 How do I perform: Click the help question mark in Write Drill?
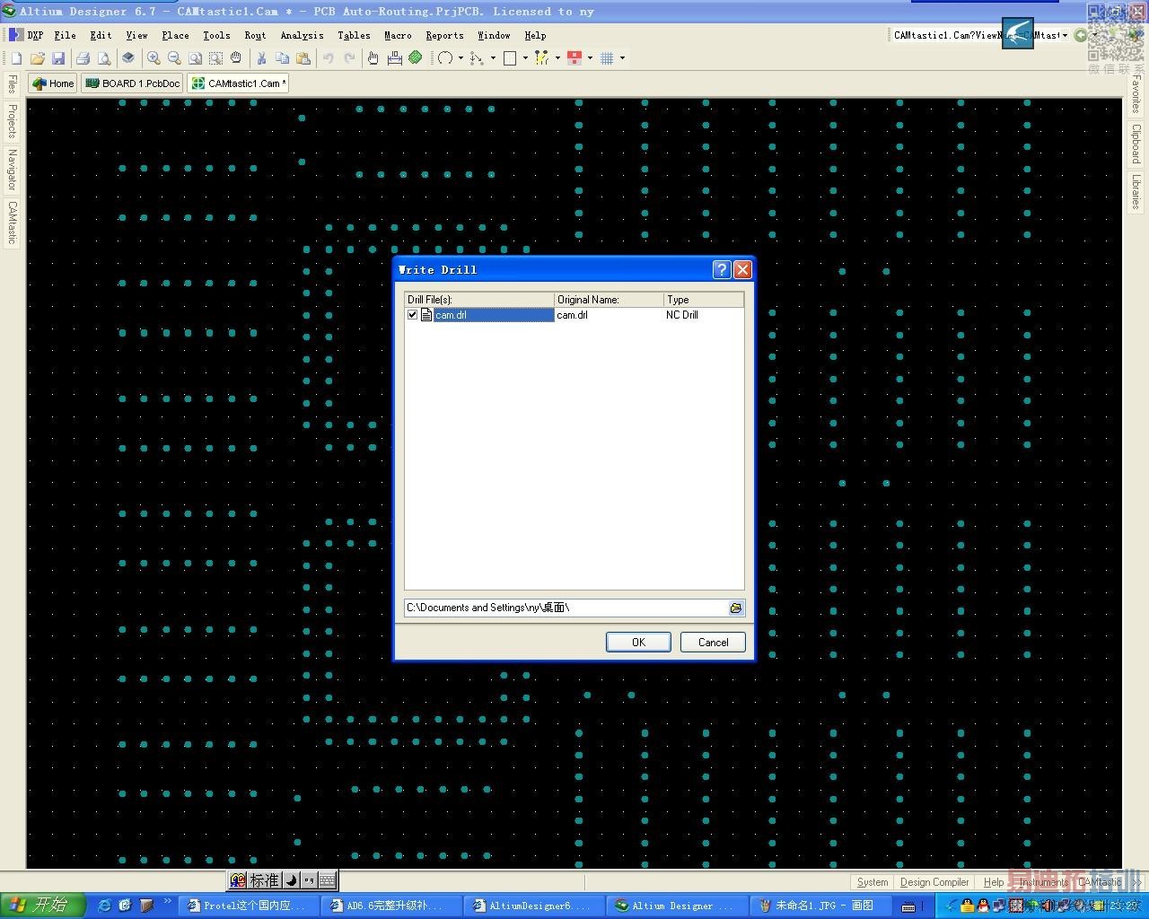point(722,269)
